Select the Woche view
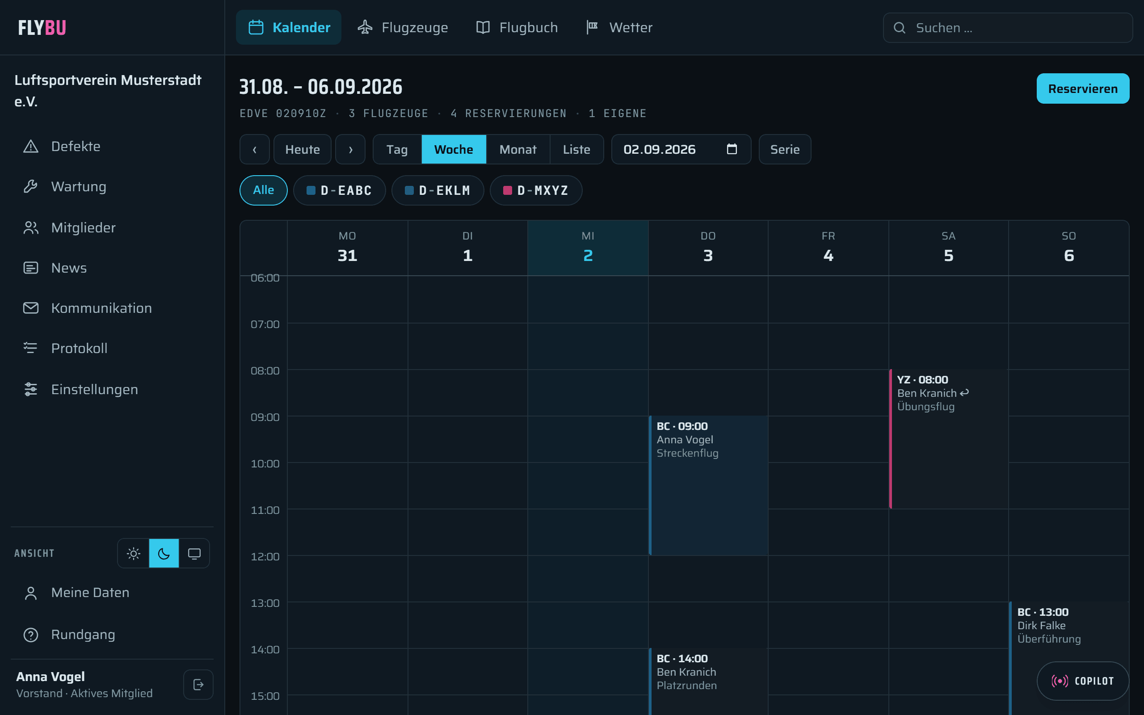 pos(453,149)
